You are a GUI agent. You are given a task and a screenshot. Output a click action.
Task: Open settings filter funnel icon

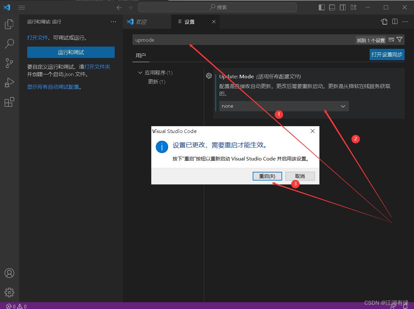coord(399,40)
